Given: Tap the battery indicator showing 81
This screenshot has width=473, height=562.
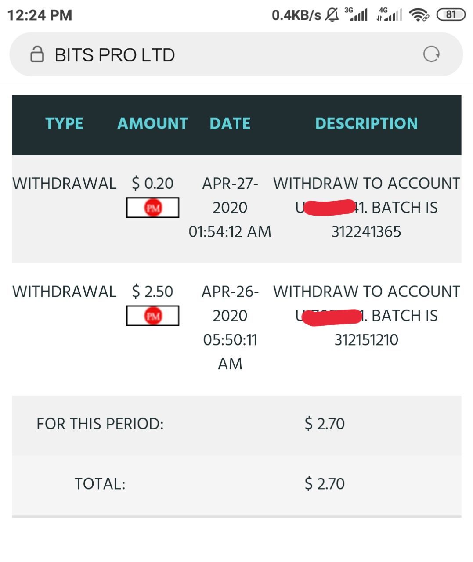Looking at the screenshot, I should (x=451, y=14).
